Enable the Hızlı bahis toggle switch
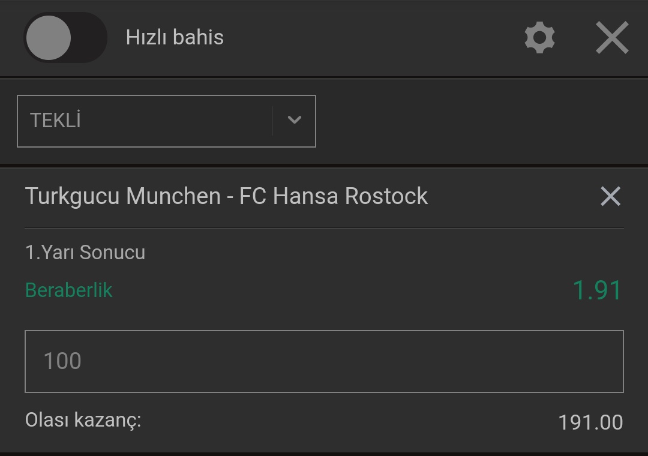Image resolution: width=648 pixels, height=456 pixels. [65, 38]
